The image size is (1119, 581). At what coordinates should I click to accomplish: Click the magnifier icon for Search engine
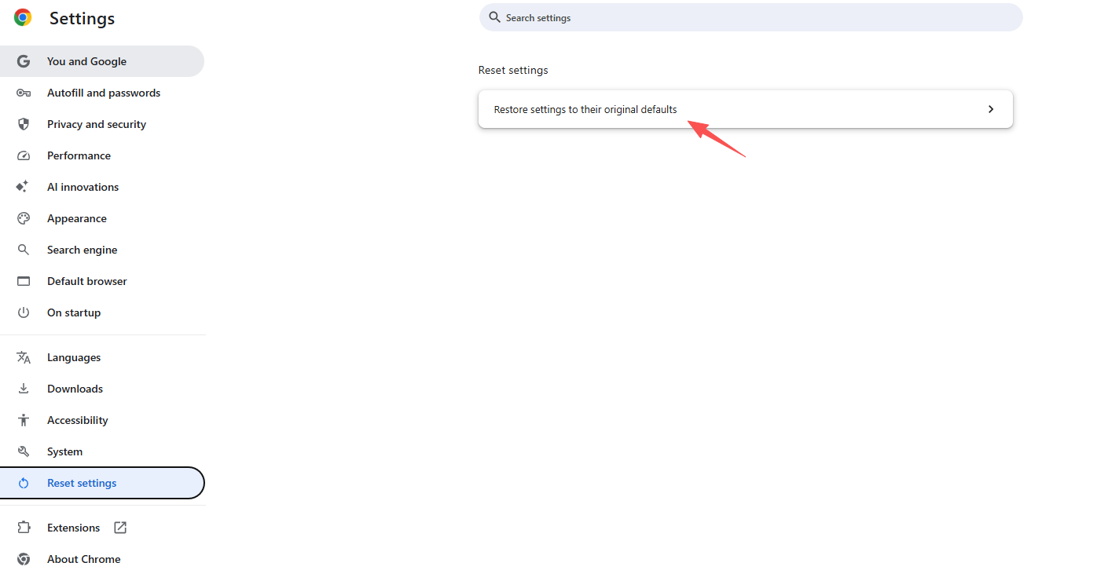24,250
